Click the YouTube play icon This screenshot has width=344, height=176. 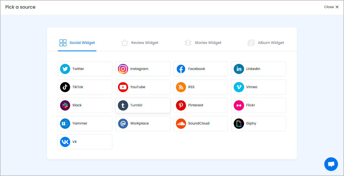click(123, 87)
